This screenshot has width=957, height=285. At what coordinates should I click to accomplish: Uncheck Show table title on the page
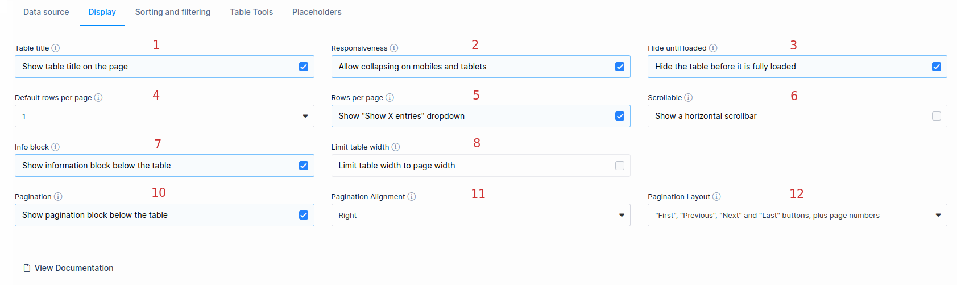[304, 67]
